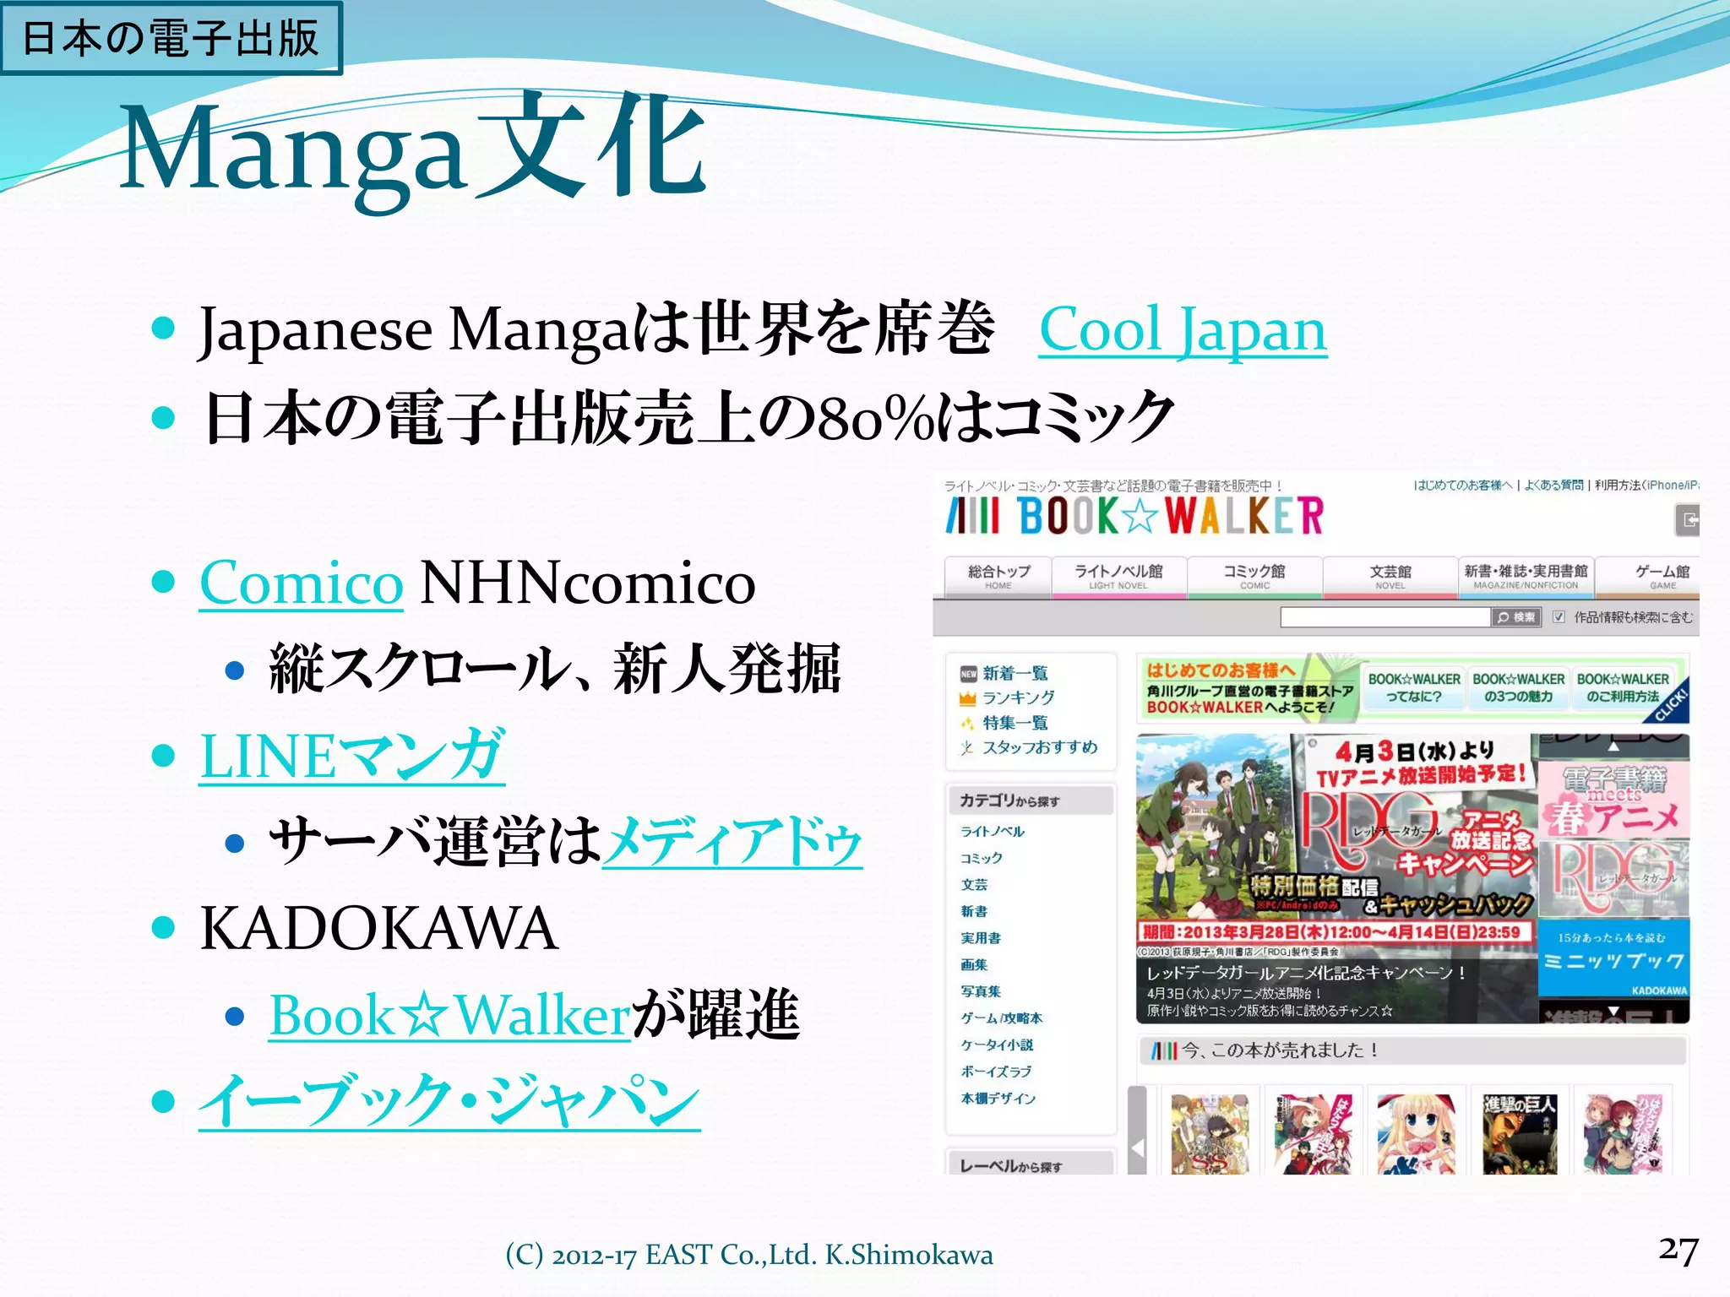Select 画集 category
The width and height of the screenshot is (1730, 1297).
point(974,964)
